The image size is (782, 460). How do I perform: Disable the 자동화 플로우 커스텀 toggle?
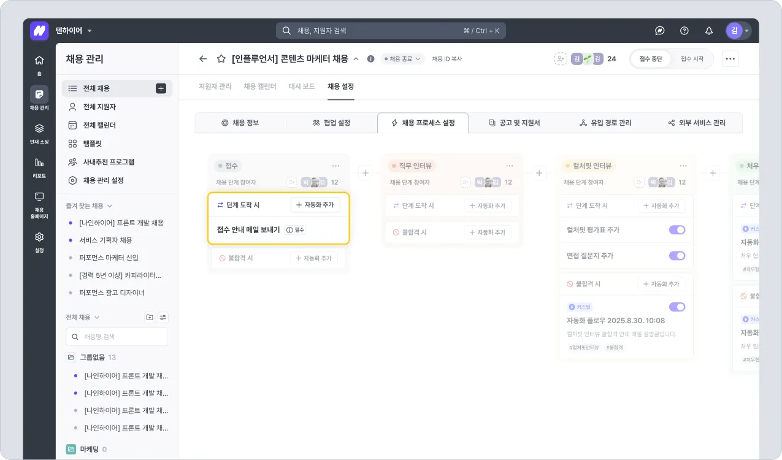[x=677, y=307]
